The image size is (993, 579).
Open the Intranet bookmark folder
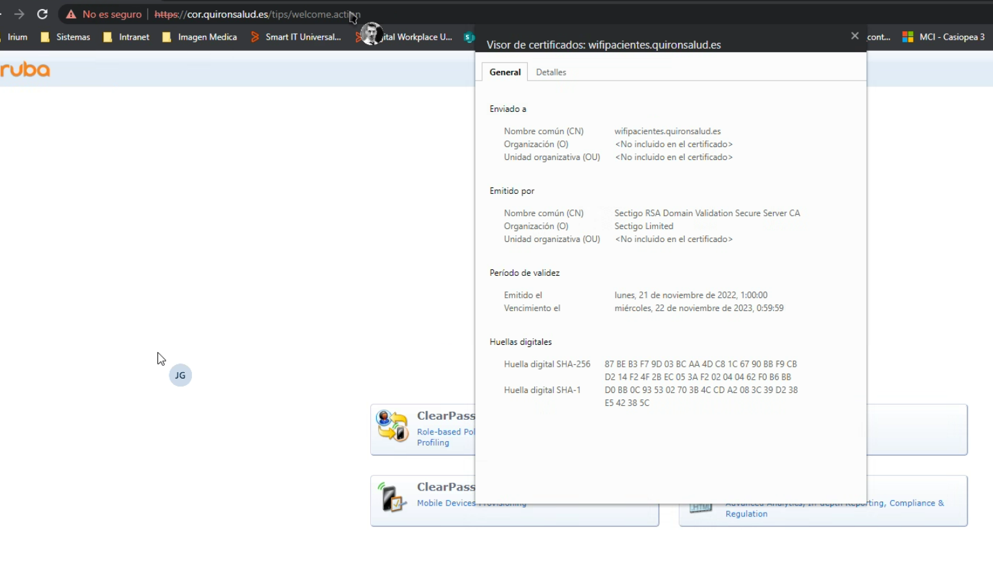tap(127, 37)
